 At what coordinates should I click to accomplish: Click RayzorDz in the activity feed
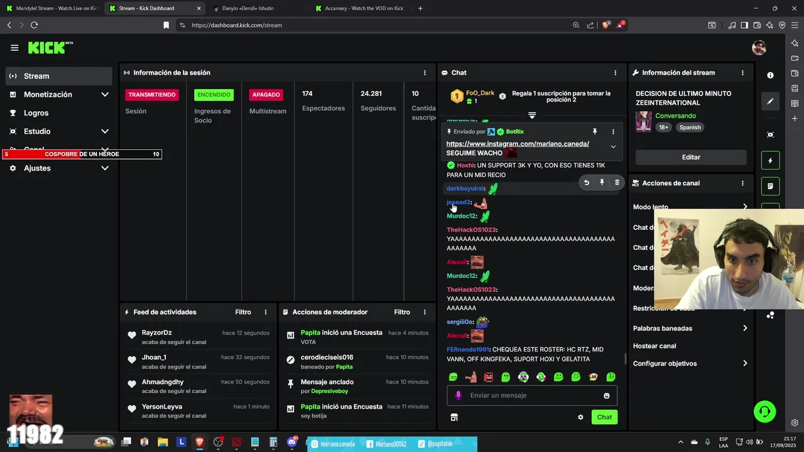[x=156, y=333]
